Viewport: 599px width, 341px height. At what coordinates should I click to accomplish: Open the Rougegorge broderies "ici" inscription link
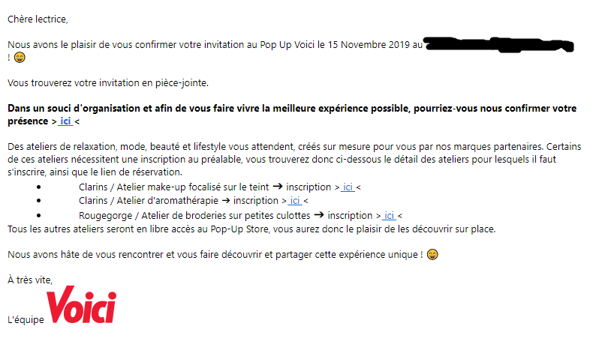tap(389, 215)
